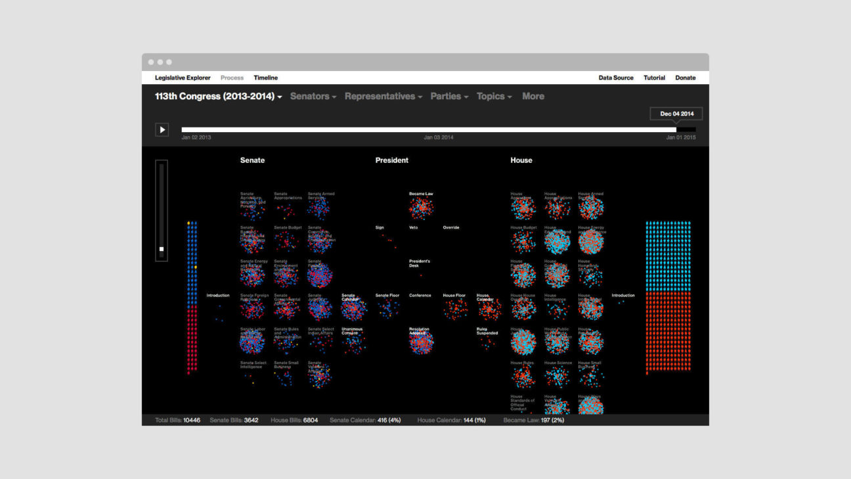851x479 pixels.
Task: Open the Data Source link
Action: [x=616, y=78]
